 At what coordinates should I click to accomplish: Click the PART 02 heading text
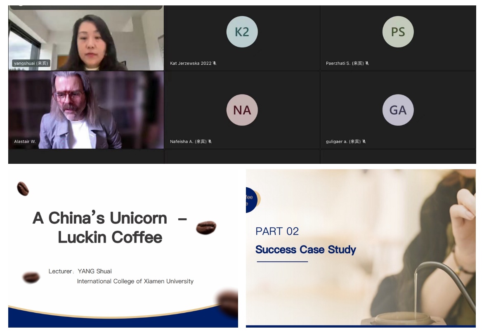point(277,231)
